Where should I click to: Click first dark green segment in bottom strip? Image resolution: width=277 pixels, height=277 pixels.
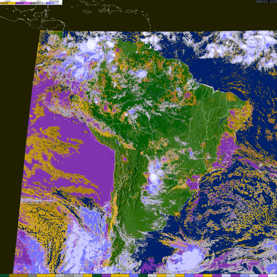pos(4,275)
